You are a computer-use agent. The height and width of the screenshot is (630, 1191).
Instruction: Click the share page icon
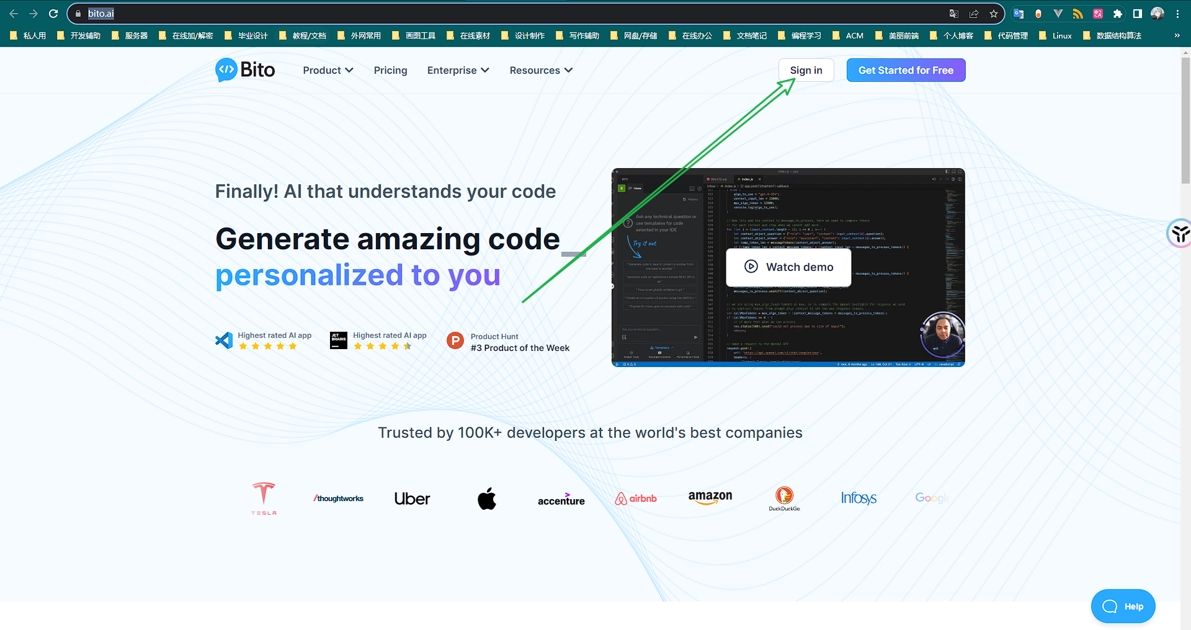974,14
